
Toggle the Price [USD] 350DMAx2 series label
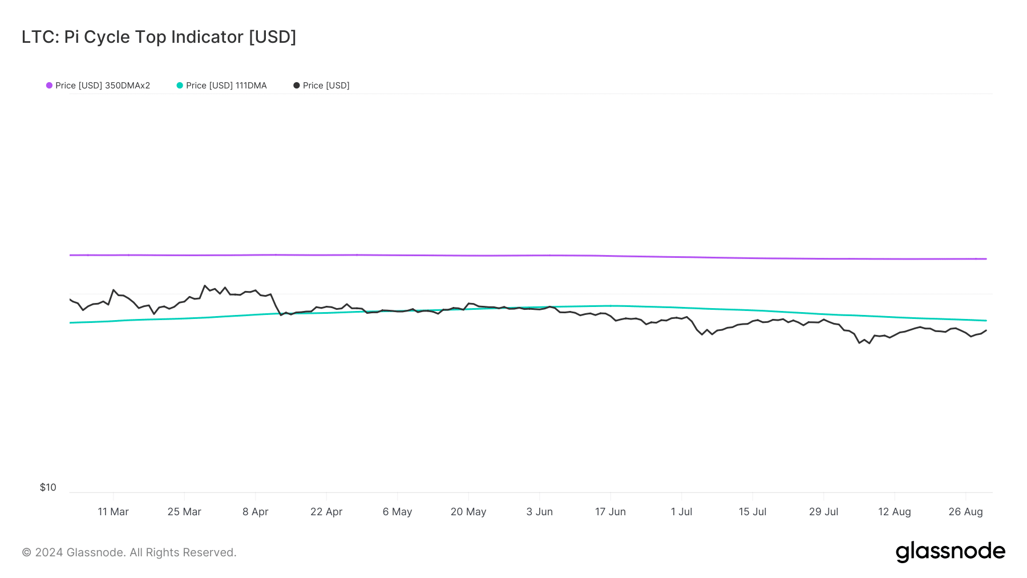pyautogui.click(x=103, y=86)
